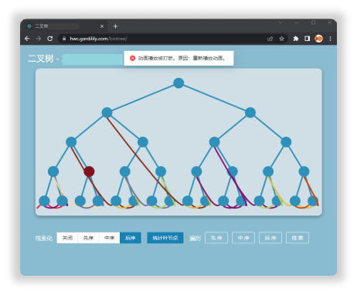The image size is (357, 295).
Task: Start 中序 traversal under 遍历
Action: click(x=243, y=238)
